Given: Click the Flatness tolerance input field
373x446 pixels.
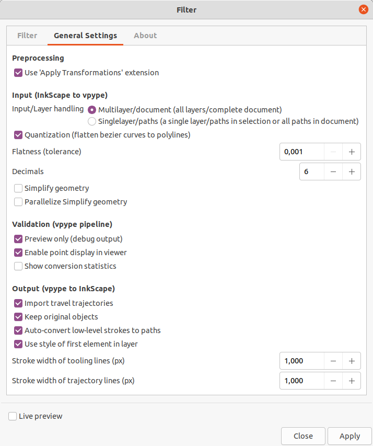Looking at the screenshot, I should tap(301, 152).
